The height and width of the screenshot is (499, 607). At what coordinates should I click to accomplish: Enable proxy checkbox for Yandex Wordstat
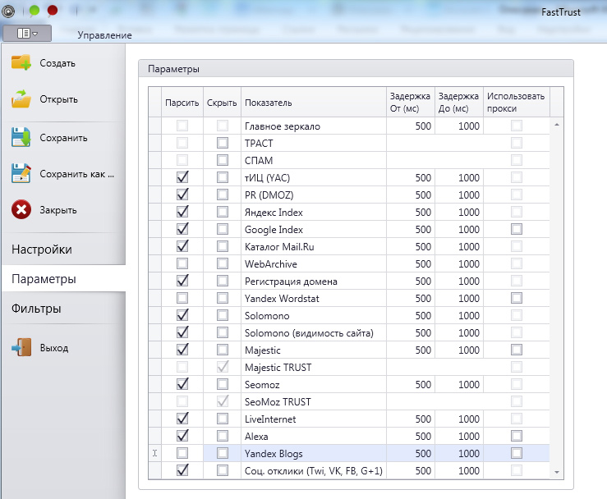click(x=517, y=298)
